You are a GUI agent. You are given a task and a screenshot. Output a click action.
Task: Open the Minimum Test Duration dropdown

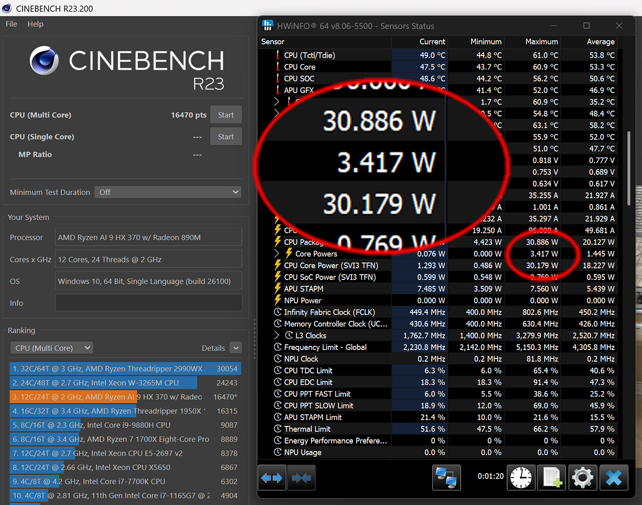pos(168,192)
